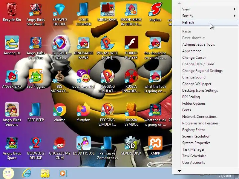This screenshot has height=179, width=239.
Task: Click context menu top scroll-up arrow
Action: (180, 3)
